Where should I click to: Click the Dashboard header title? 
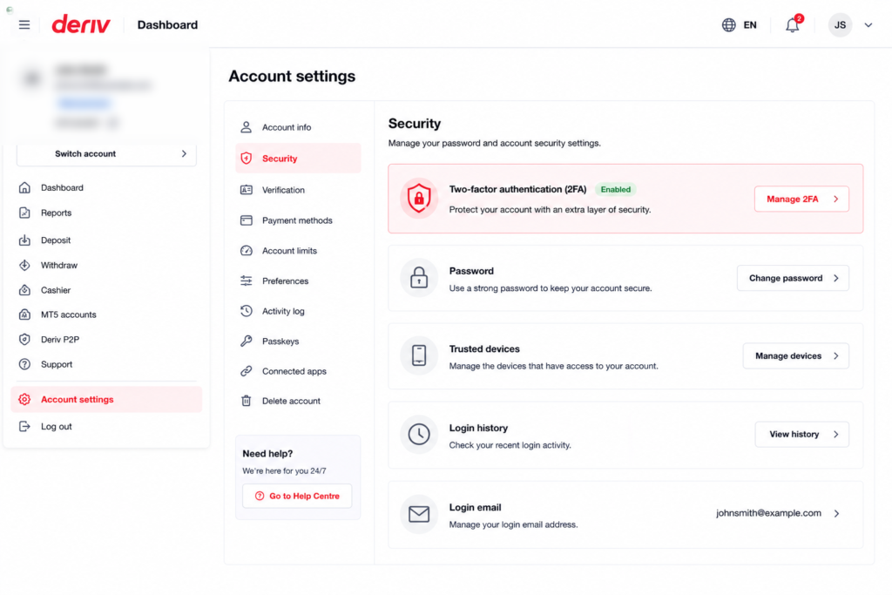tap(167, 25)
